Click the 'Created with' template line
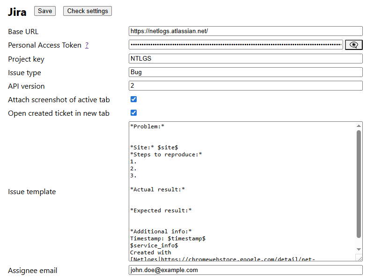The height and width of the screenshot is (280, 374). pyautogui.click(x=151, y=252)
